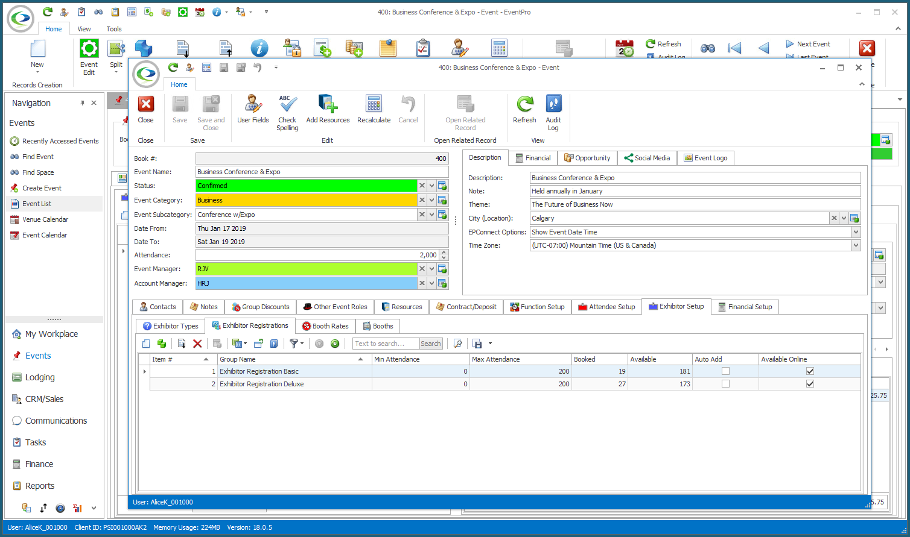Image resolution: width=910 pixels, height=537 pixels.
Task: Sort grid by Max Attendance column
Action: pos(521,359)
